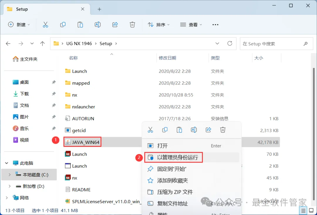Viewport: 317px width, 215px height.
Task: Click chevron after Setup in breadcrumb
Action: tap(116, 44)
